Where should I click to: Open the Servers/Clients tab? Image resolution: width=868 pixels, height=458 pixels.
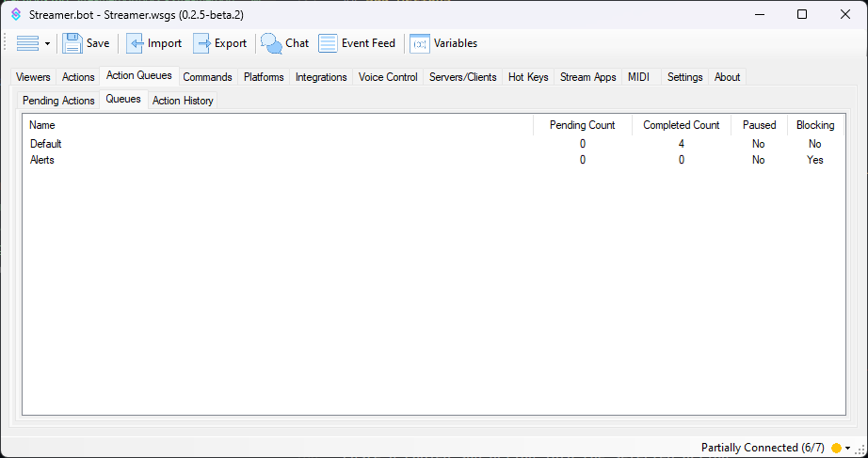click(x=462, y=77)
